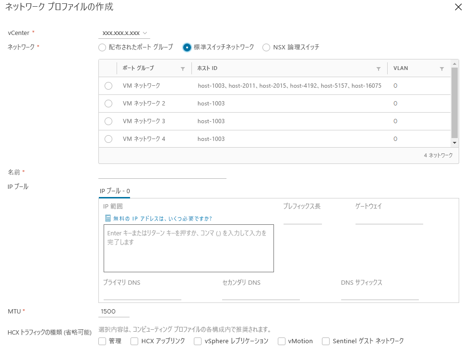This screenshot has height=348, width=463.
Task: Click the MTU field showing 1500
Action: pyautogui.click(x=114, y=312)
